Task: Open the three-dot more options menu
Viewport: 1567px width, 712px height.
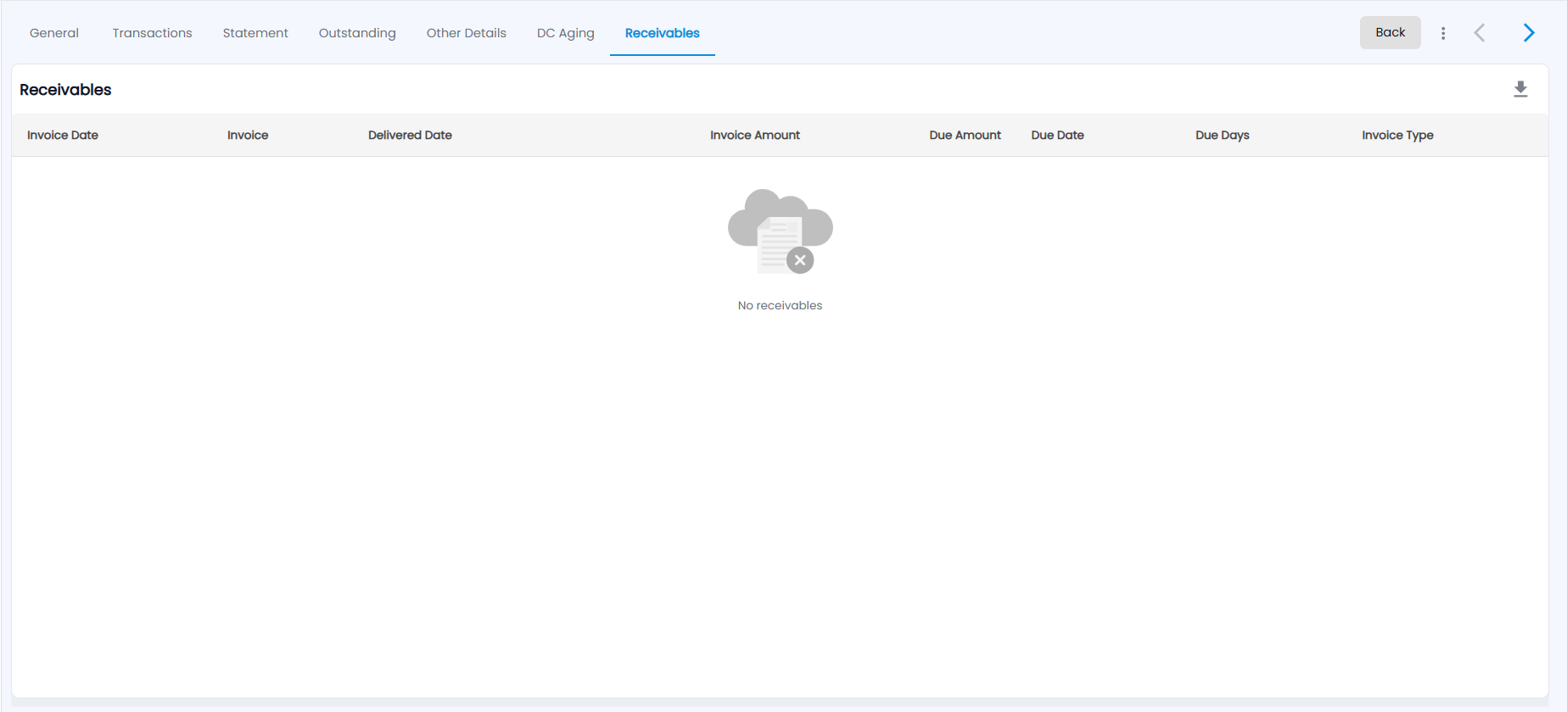Action: (x=1443, y=33)
